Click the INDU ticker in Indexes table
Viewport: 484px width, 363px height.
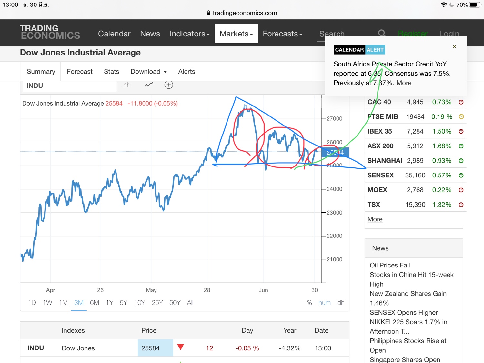tap(35, 348)
